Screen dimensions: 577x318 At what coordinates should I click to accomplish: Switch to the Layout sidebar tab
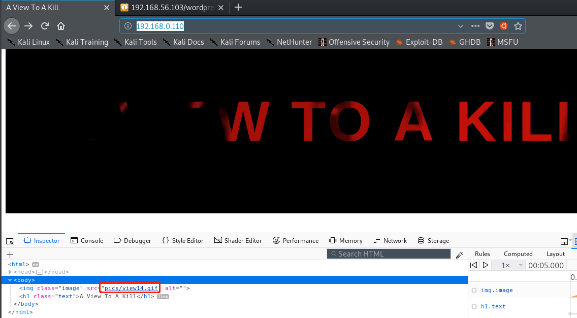click(x=555, y=253)
